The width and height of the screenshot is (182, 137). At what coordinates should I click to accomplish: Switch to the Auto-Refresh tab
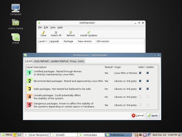42,61
